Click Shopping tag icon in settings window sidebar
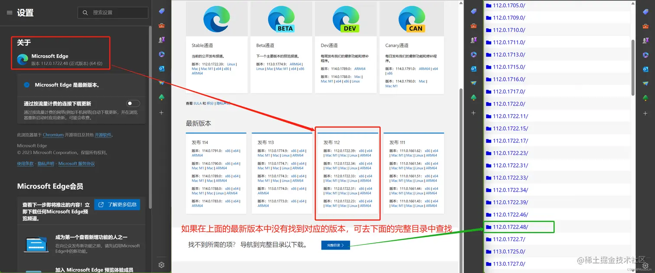Screen dimensions: 655x273 coord(162,11)
